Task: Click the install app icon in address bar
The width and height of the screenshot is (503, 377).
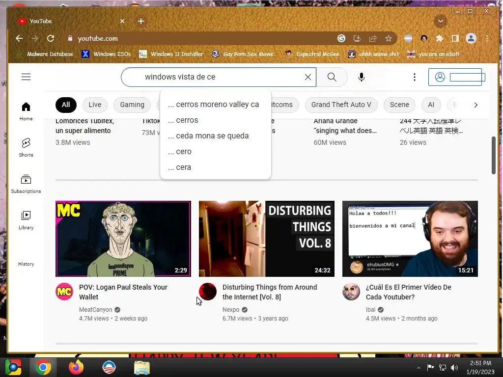Action: (x=357, y=38)
